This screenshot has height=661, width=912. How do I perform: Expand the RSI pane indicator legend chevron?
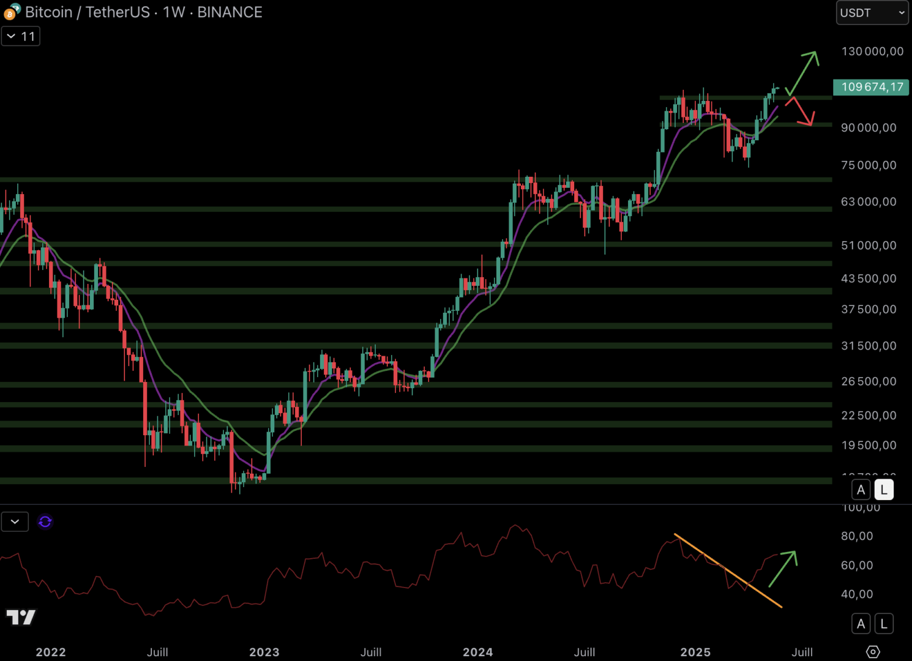pos(15,521)
